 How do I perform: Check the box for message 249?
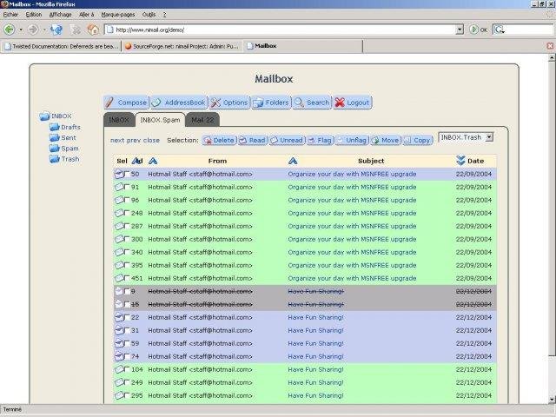(x=128, y=382)
